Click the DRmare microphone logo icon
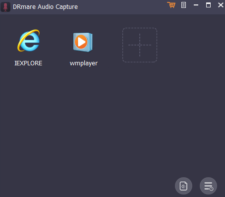This screenshot has height=197, width=225. (5, 7)
